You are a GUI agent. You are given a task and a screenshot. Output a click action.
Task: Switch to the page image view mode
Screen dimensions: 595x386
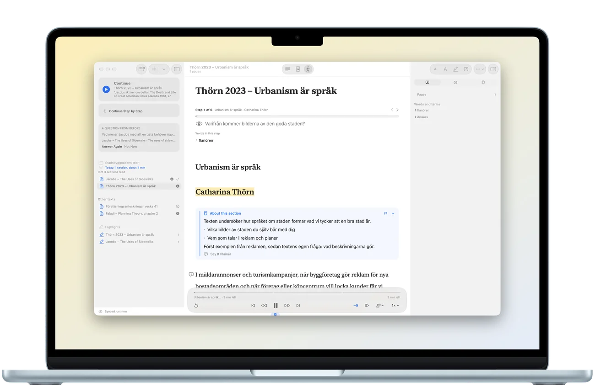298,69
